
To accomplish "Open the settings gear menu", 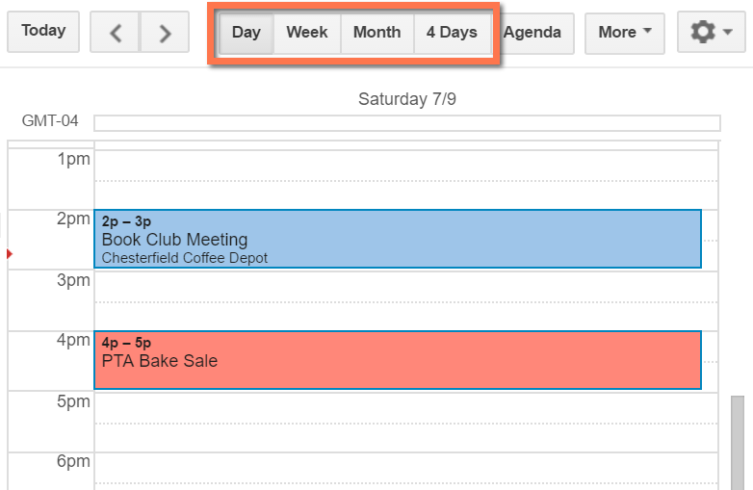I will point(711,32).
